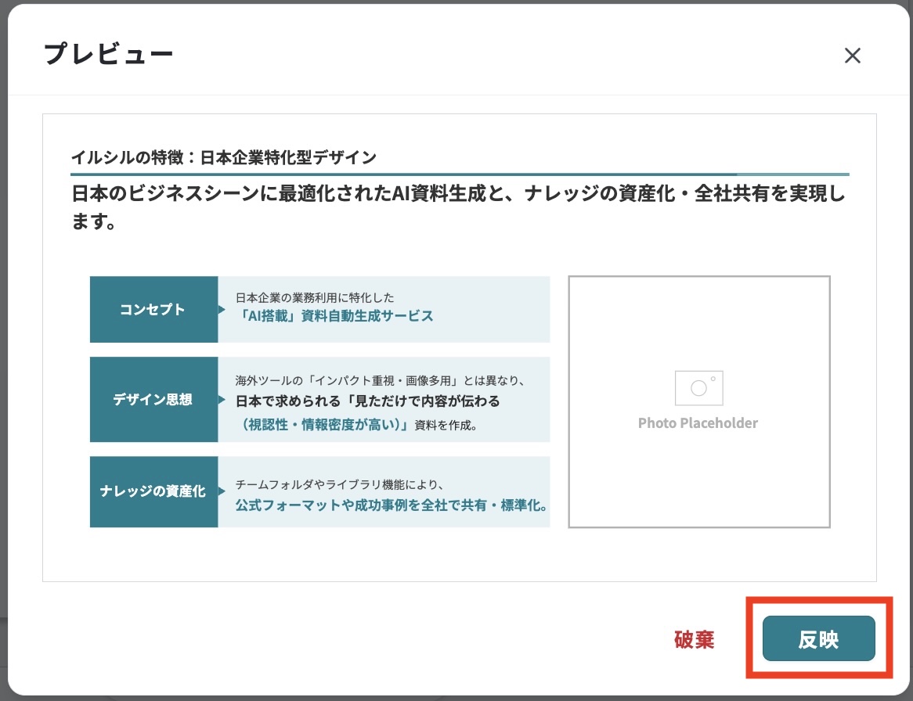Screen dimensions: 913x701
Task: Click the text 海外ツールの「インパクト重視・画像多用」とは異なり、
Action: click(381, 380)
